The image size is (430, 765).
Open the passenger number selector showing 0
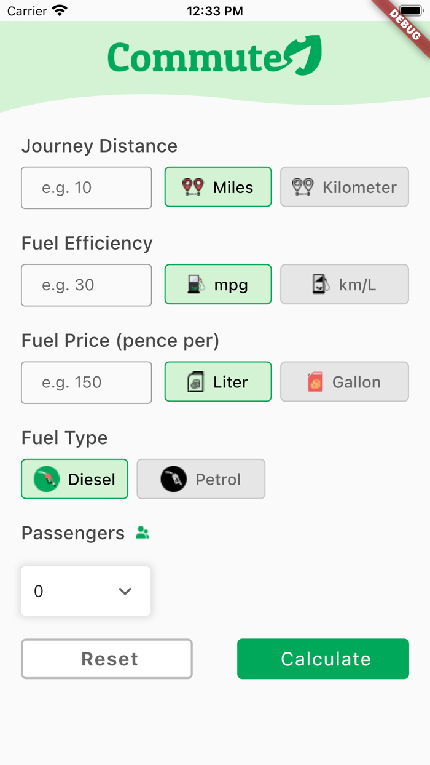[85, 591]
